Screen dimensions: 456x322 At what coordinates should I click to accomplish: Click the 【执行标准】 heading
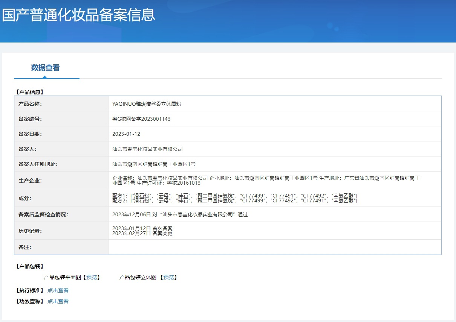point(29,290)
